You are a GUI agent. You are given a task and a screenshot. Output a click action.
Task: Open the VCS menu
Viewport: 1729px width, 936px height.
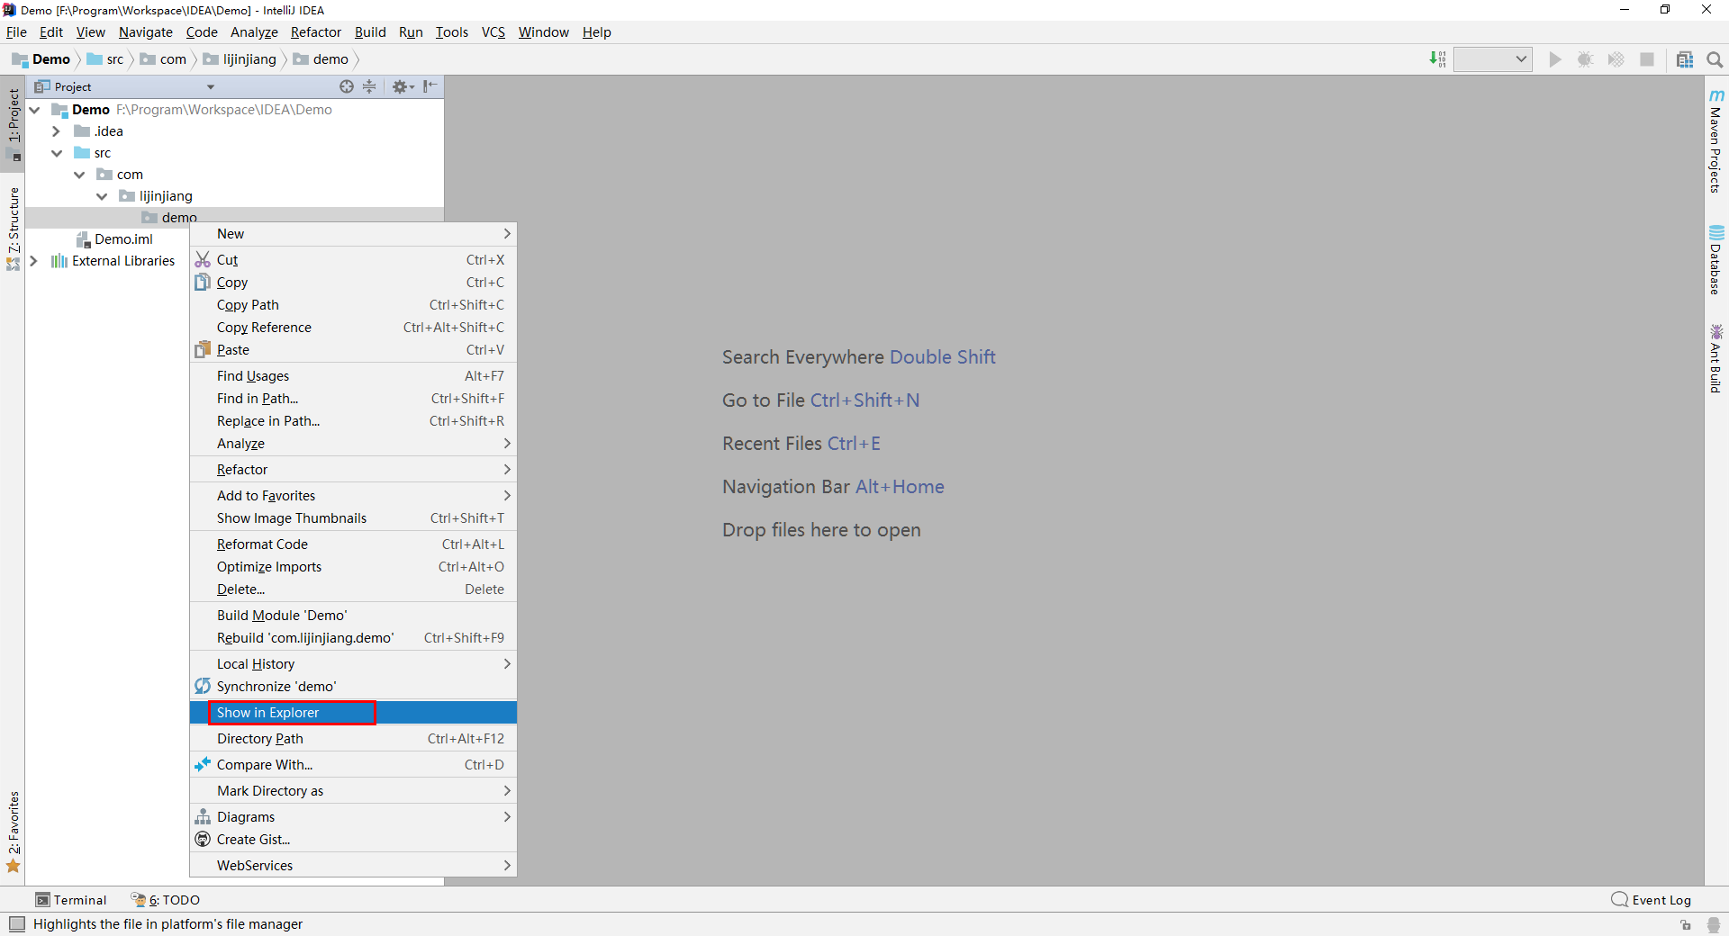493,32
